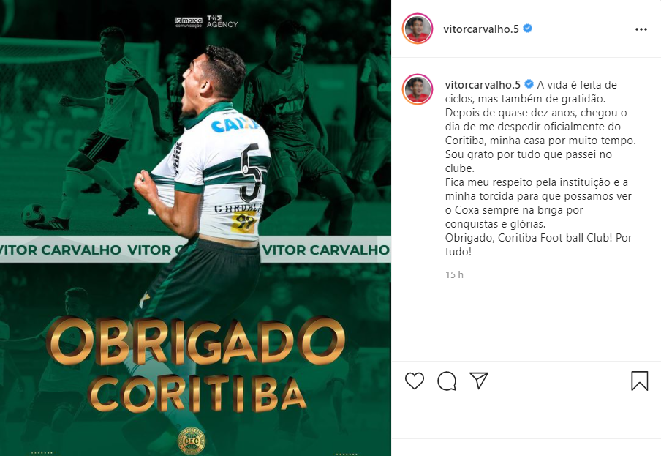This screenshot has width=661, height=456.
Task: Open the caption profile avatar story ring
Action: coord(418,89)
